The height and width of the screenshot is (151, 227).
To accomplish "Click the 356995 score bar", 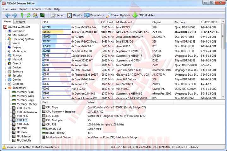I will click(x=56, y=37).
